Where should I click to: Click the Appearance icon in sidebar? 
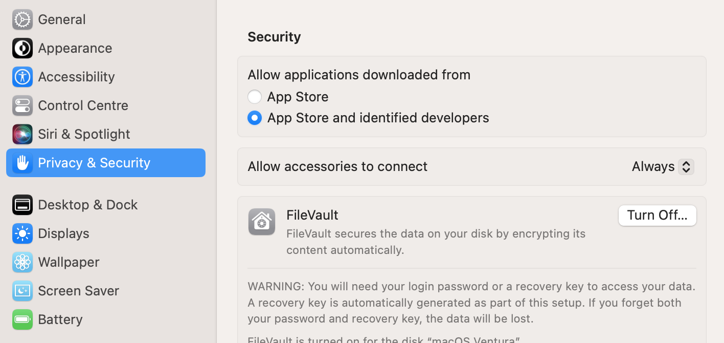coord(22,48)
